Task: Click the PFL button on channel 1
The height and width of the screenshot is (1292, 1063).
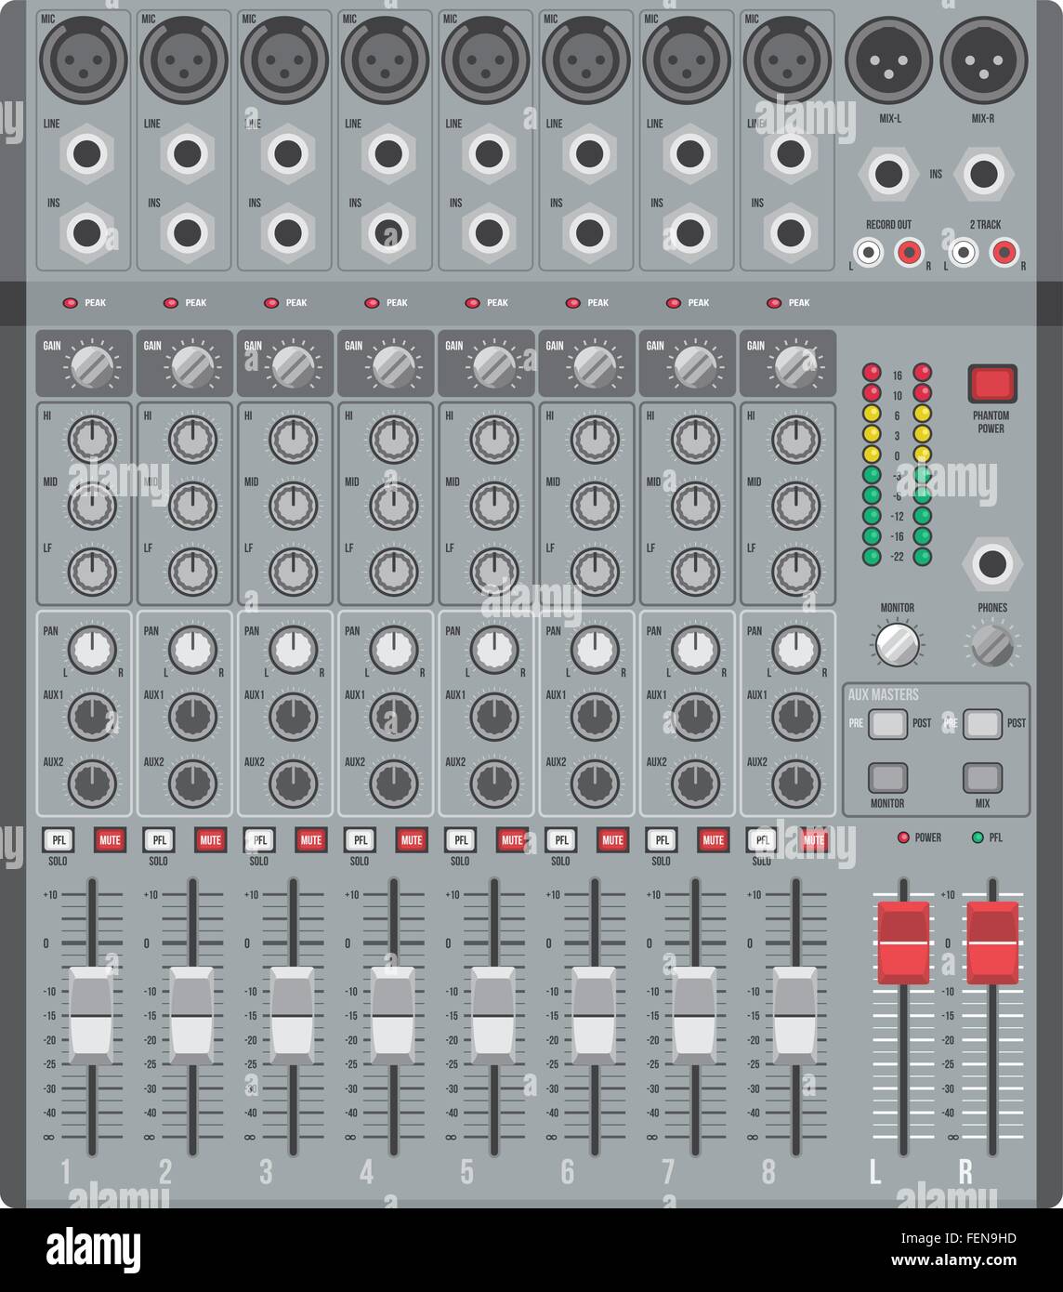Action: [59, 840]
